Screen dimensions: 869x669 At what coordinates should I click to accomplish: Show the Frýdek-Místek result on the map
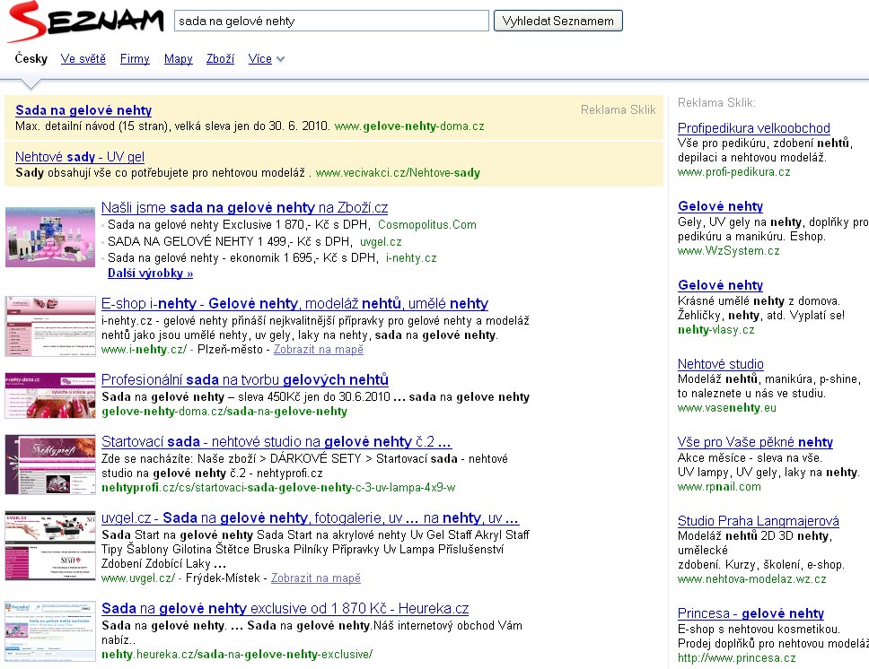(316, 578)
